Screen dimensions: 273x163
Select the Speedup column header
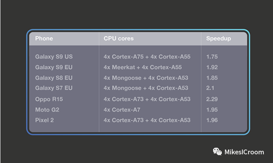point(218,38)
